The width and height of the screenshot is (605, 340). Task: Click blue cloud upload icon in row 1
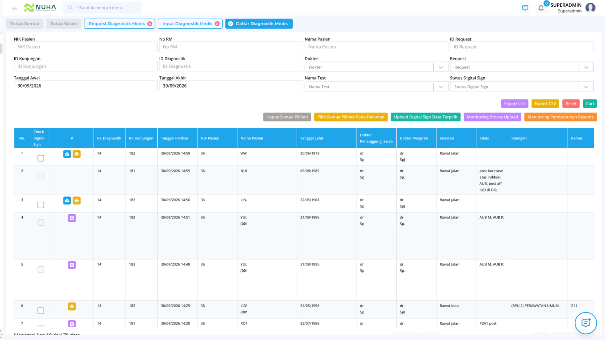click(x=67, y=154)
